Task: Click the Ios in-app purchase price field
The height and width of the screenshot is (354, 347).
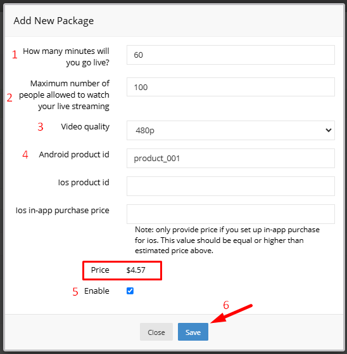Action: (x=230, y=214)
